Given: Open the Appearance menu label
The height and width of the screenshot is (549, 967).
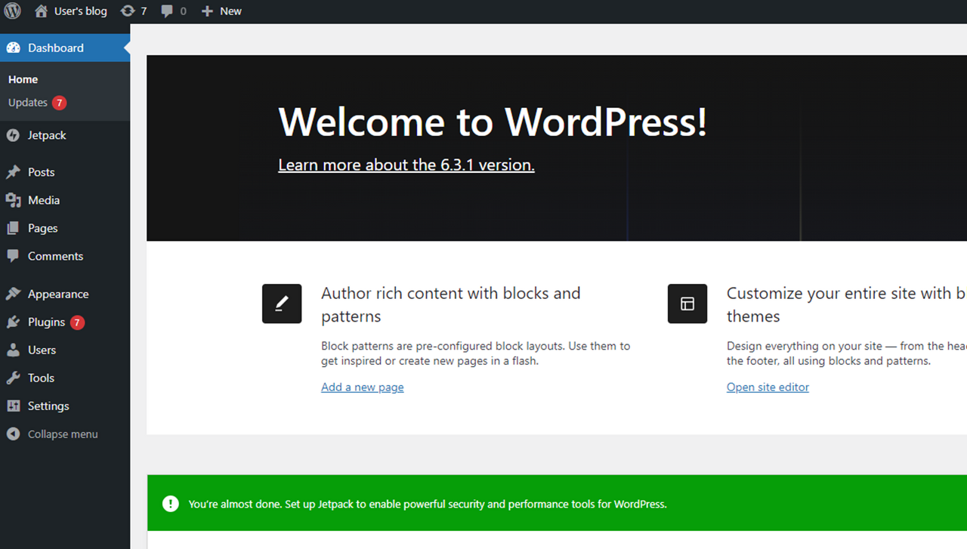Looking at the screenshot, I should [58, 294].
